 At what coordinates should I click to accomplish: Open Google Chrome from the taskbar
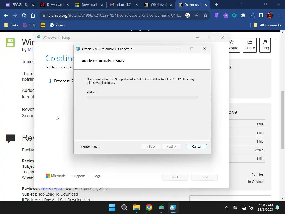coord(149,207)
